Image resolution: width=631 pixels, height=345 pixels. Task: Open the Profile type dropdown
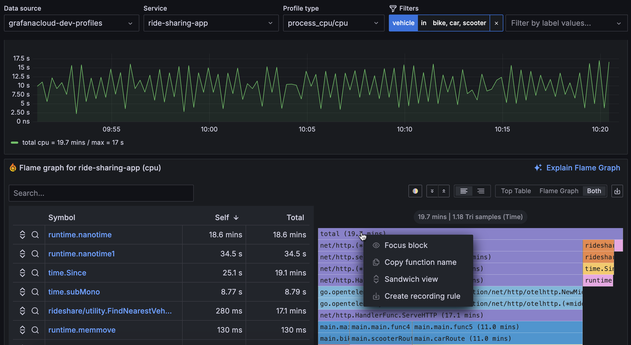(x=333, y=23)
